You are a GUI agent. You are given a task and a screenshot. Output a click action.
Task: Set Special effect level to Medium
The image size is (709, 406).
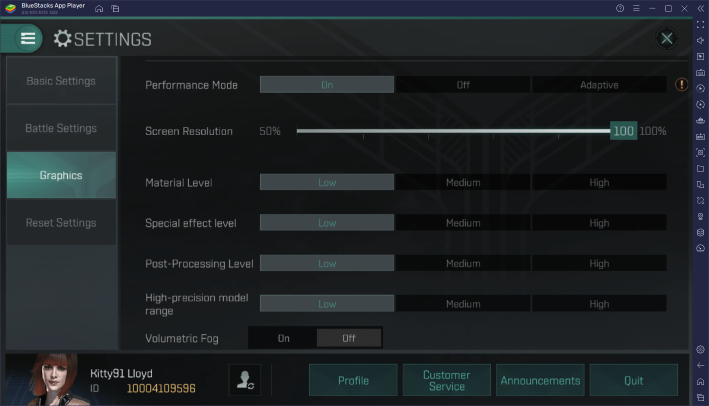click(x=463, y=223)
